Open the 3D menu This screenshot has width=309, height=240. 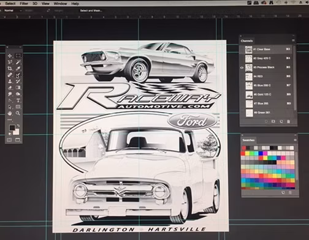pyautogui.click(x=35, y=4)
